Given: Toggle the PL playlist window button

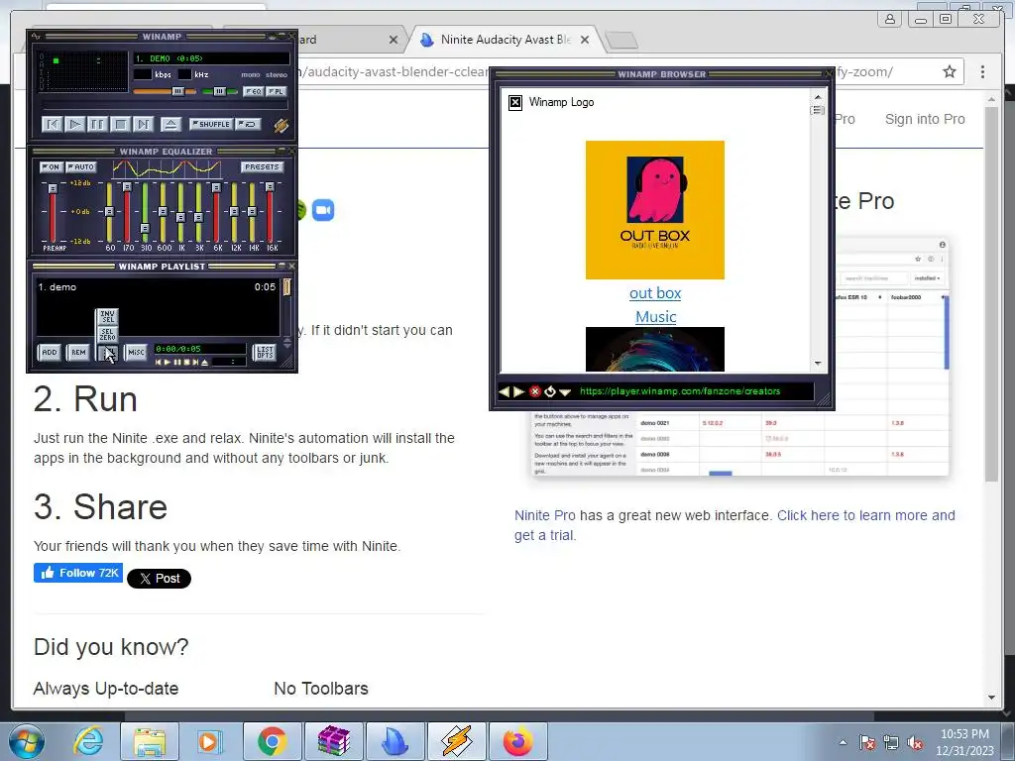Looking at the screenshot, I should point(277,91).
